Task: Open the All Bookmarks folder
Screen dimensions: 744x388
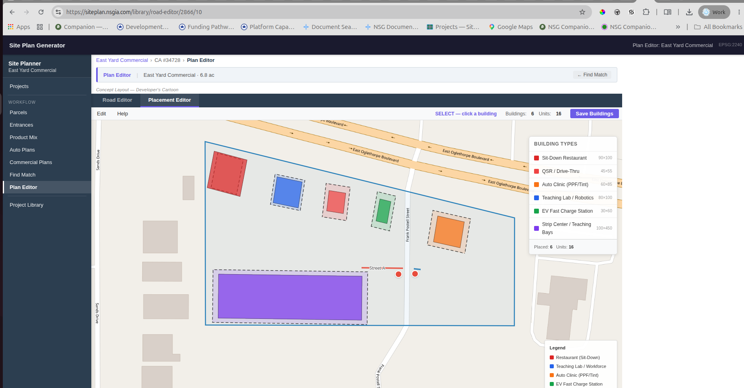Action: click(718, 27)
